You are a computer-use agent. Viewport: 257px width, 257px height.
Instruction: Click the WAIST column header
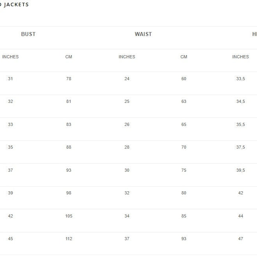click(143, 34)
